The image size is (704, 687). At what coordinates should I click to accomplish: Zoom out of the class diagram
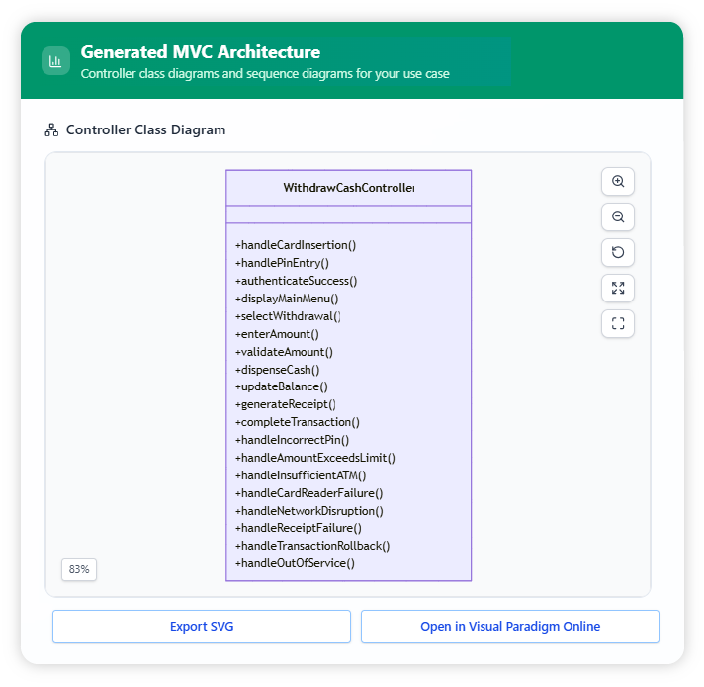pyautogui.click(x=618, y=217)
